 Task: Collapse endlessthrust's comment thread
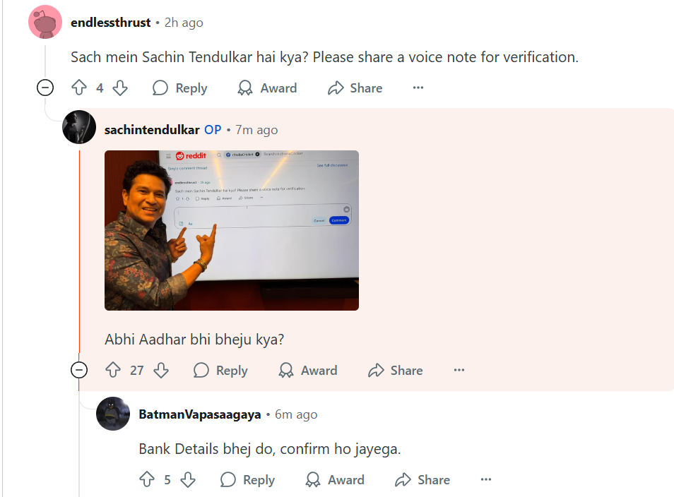tap(45, 88)
